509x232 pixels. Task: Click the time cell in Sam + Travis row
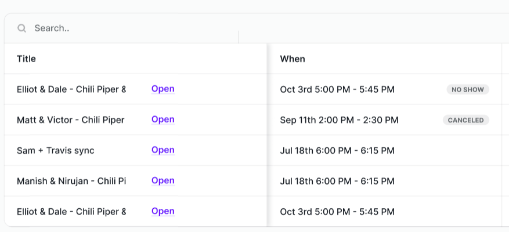coord(337,151)
